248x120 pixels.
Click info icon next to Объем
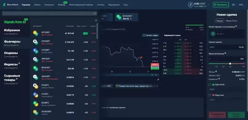216,71
